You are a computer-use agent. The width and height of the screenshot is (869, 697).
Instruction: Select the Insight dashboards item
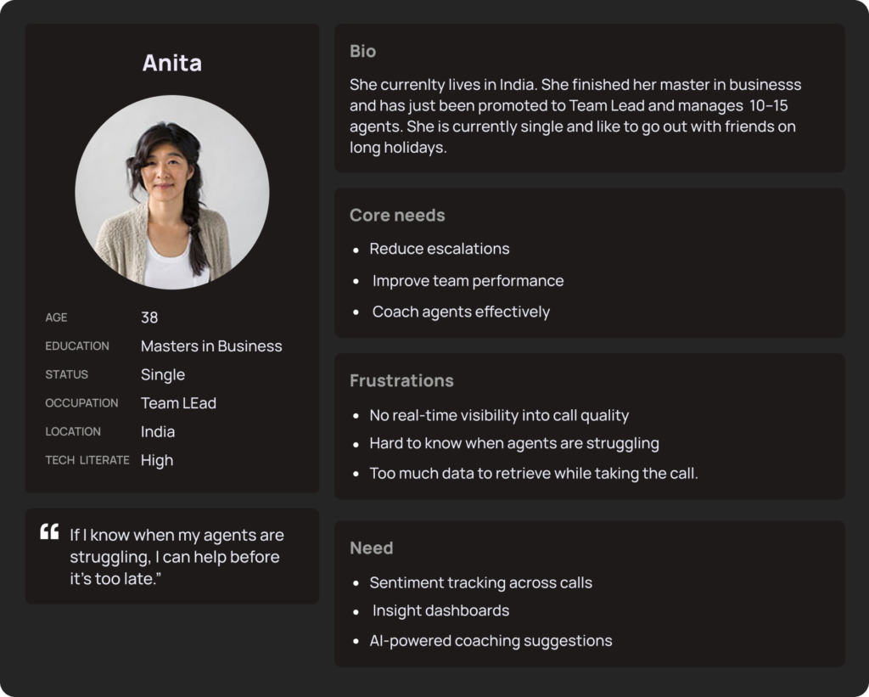click(440, 610)
